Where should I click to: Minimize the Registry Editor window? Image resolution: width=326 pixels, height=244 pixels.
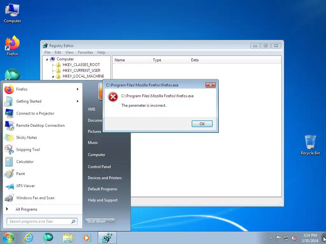[255, 45]
